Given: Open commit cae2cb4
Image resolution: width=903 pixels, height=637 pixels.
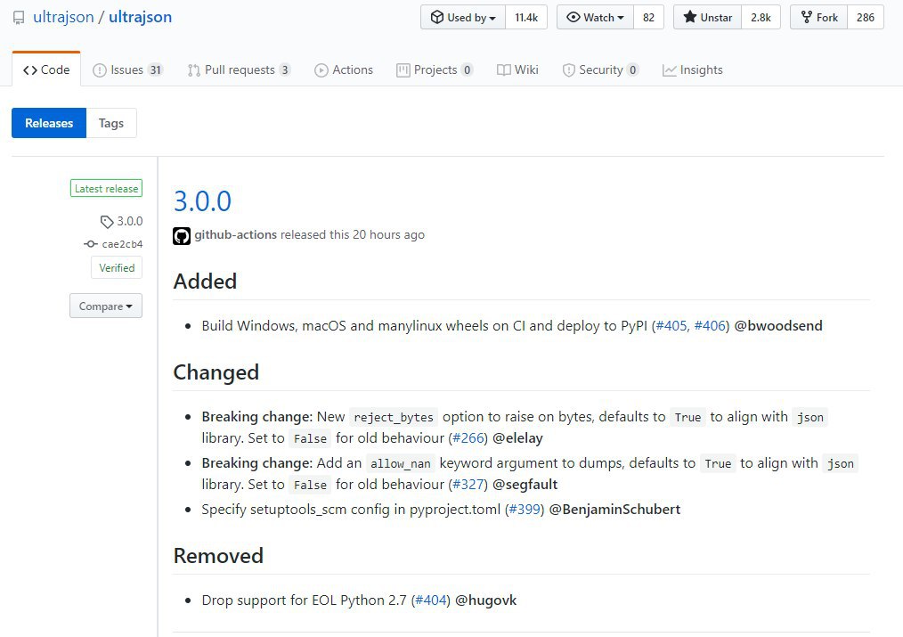Looking at the screenshot, I should [122, 244].
